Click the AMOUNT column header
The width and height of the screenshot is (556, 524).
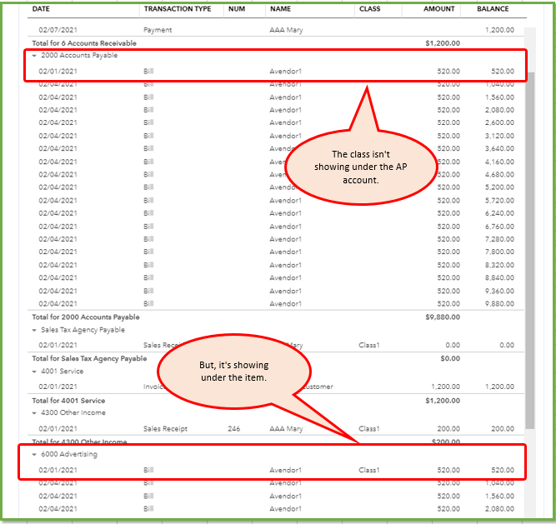point(438,9)
